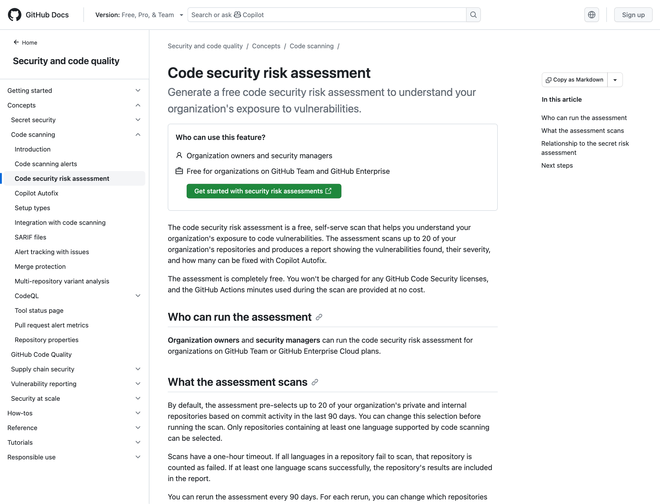The image size is (660, 504).
Task: Click the Sign up button
Action: pyautogui.click(x=633, y=15)
